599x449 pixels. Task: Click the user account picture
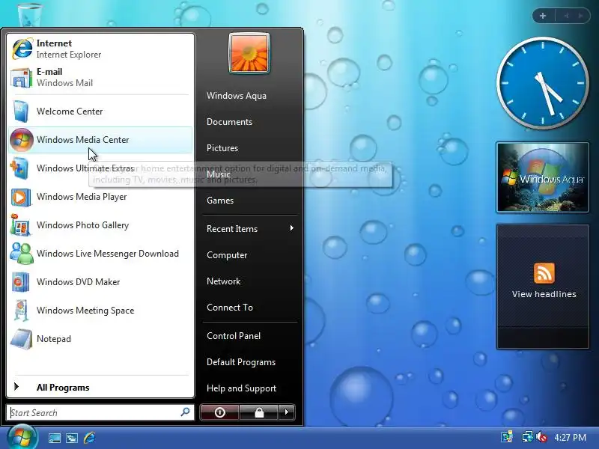249,52
